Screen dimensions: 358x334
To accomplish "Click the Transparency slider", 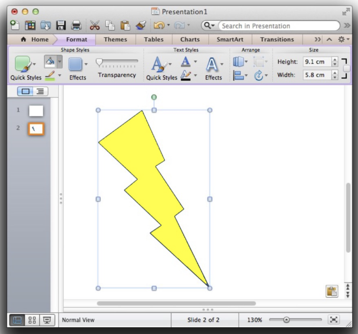I will [x=117, y=62].
